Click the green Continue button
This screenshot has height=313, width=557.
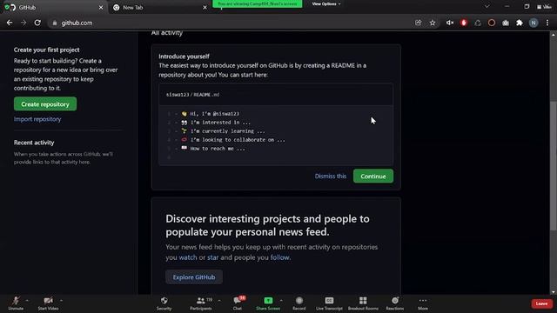373,176
